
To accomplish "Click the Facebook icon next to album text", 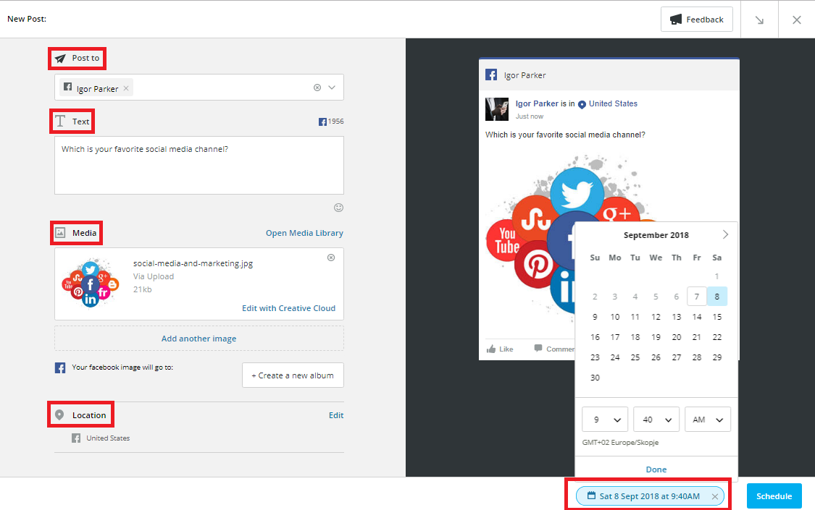I will click(x=60, y=367).
